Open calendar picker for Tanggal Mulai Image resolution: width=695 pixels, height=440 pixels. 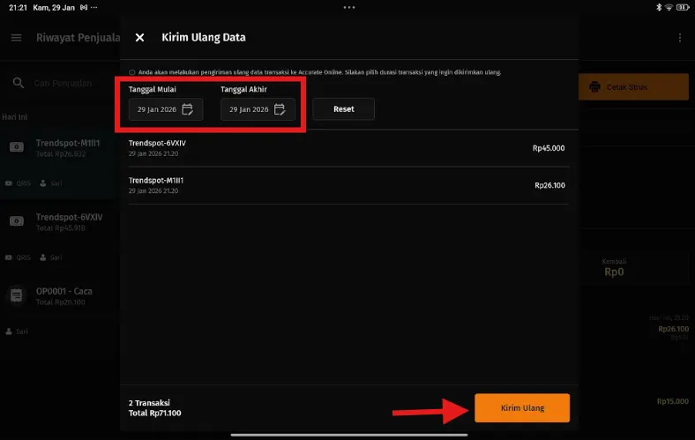[x=188, y=109]
